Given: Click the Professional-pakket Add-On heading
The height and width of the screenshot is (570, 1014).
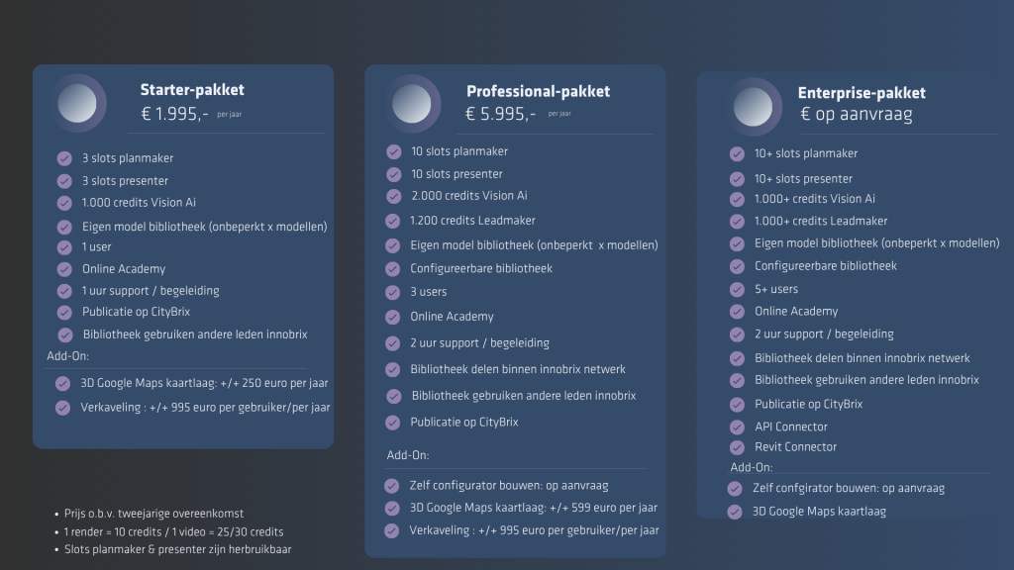Looking at the screenshot, I should pyautogui.click(x=408, y=455).
